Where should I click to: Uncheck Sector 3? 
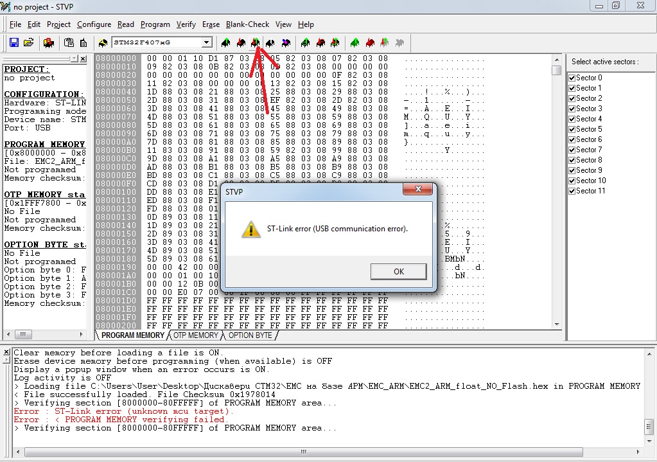pos(572,109)
